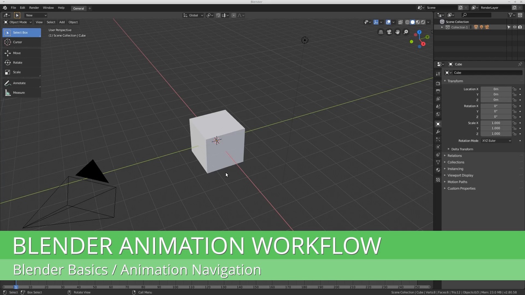Screen dimensions: 525x295
Task: Open the World properties tab icon
Action: tap(438, 114)
